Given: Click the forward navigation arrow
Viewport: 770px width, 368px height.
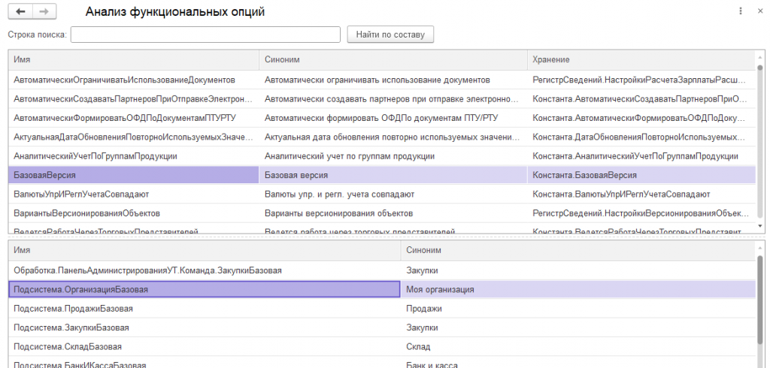Looking at the screenshot, I should [44, 12].
